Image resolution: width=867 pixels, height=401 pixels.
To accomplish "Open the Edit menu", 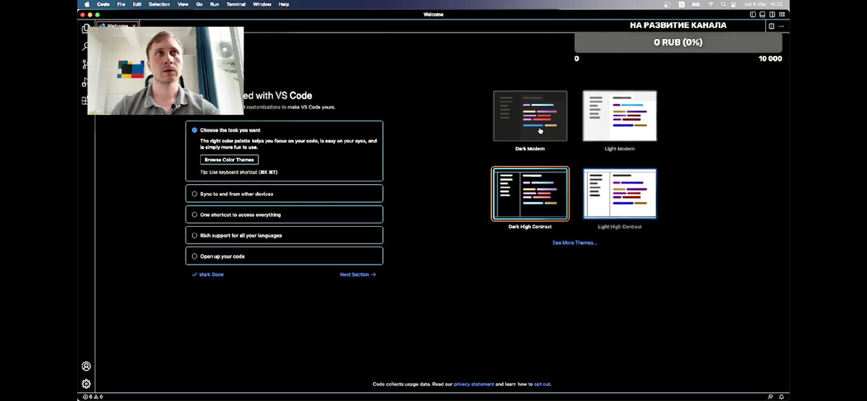I will (x=137, y=4).
